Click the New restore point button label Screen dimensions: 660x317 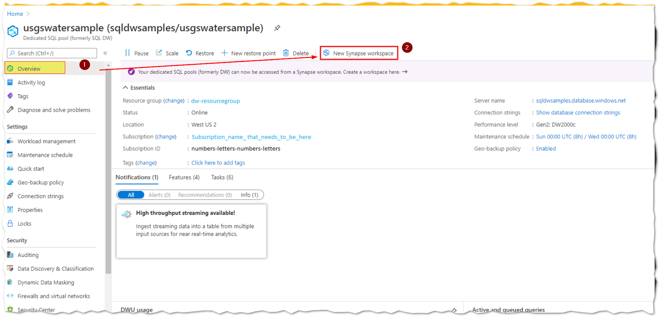pos(253,53)
